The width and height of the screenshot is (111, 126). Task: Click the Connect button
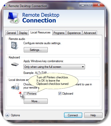(73, 115)
